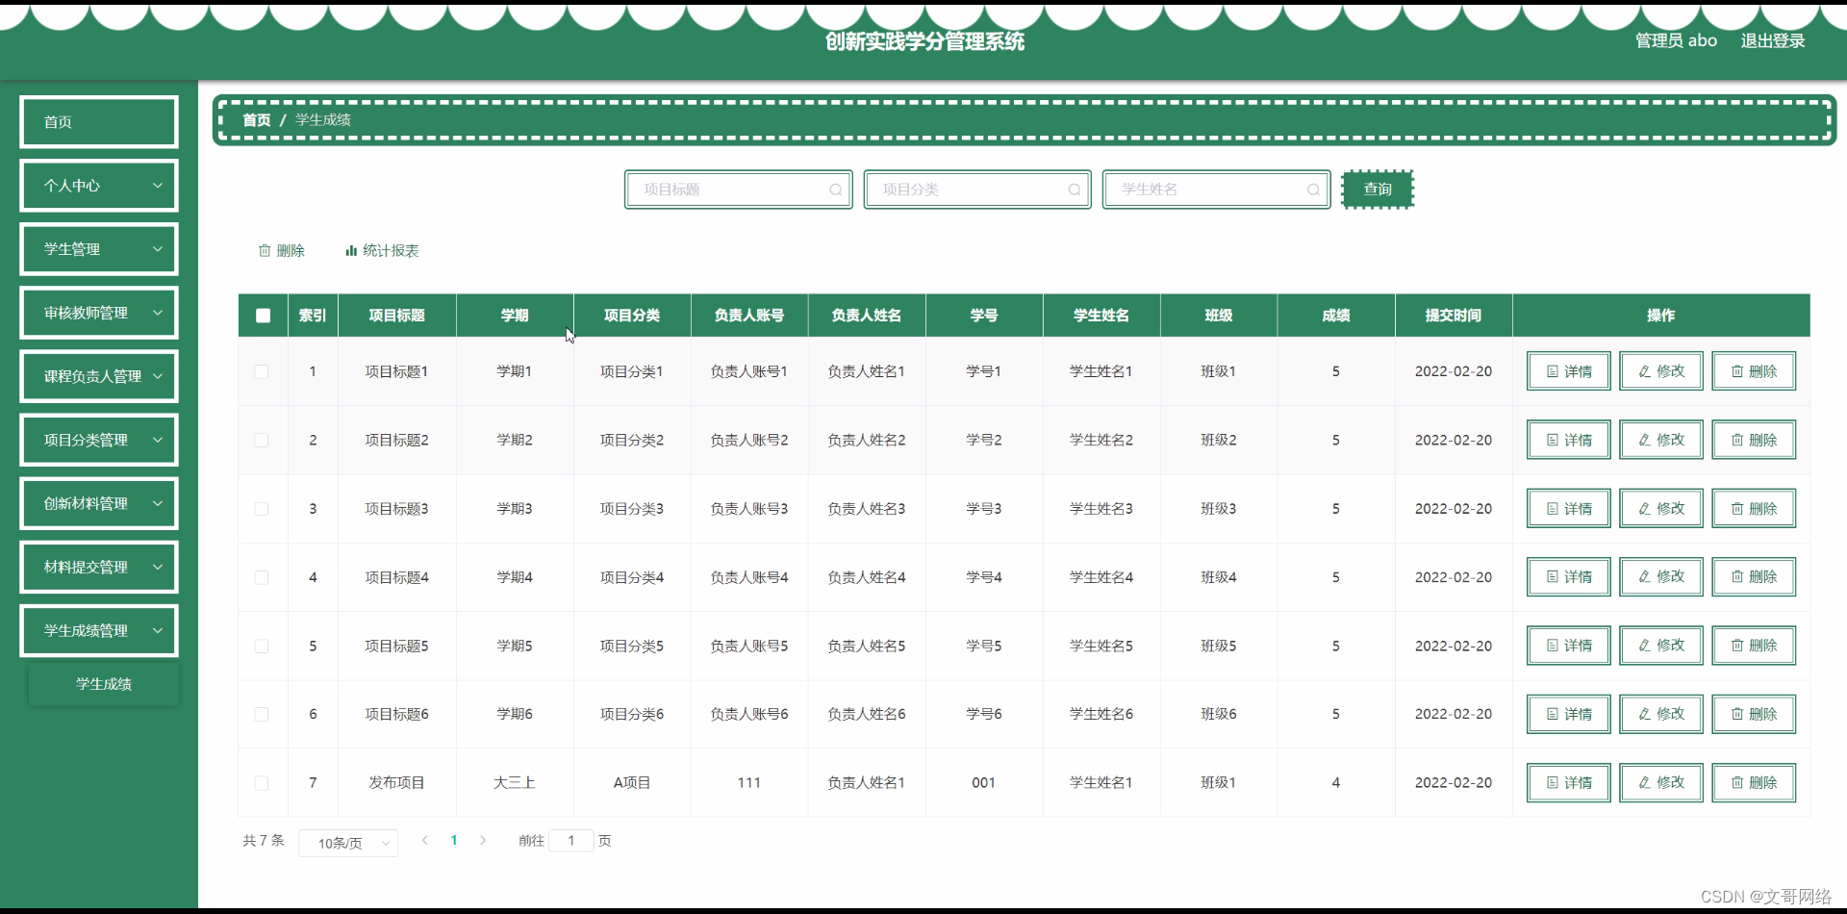Check the box for row 项目标题4
The width and height of the screenshot is (1847, 914).
tap(262, 577)
